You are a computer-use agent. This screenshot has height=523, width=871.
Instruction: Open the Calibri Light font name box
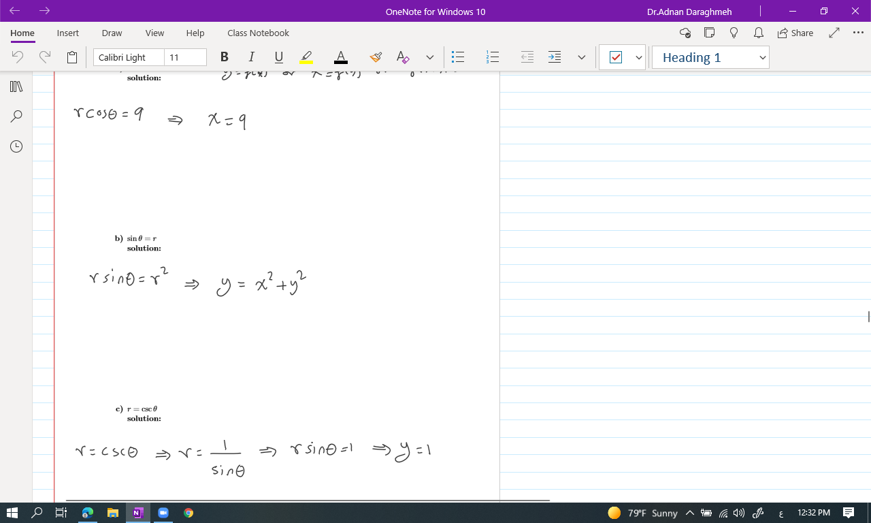point(129,57)
